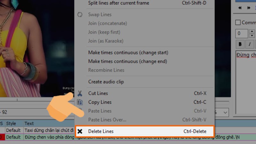Enable the Comment checkbox
Screen dimensions: 256x144
pyautogui.click(x=238, y=22)
